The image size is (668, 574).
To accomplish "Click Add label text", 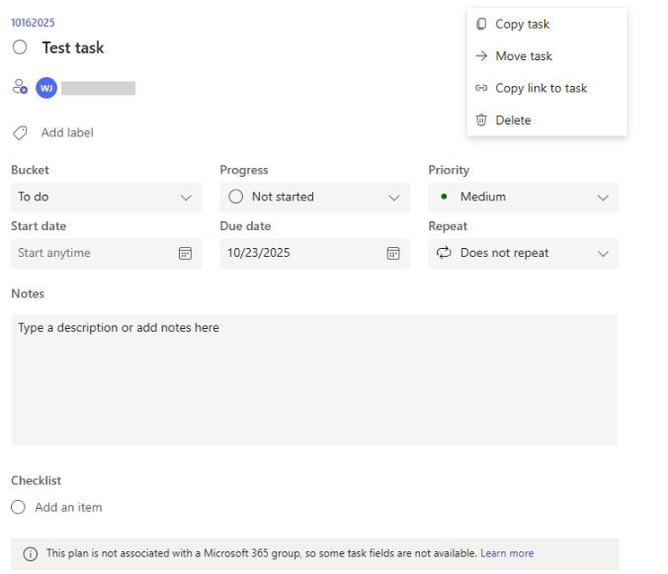I will point(67,132).
